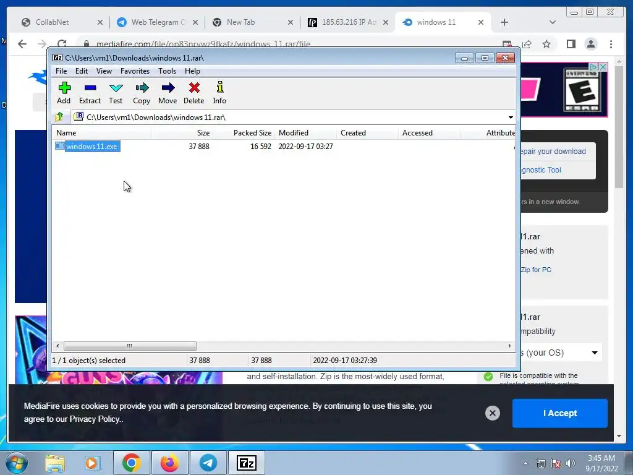Image resolution: width=633 pixels, height=475 pixels.
Task: Open the Help menu
Action: (193, 71)
